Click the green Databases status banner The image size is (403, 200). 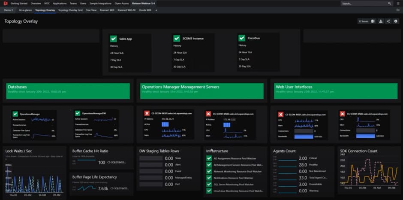[68, 91]
